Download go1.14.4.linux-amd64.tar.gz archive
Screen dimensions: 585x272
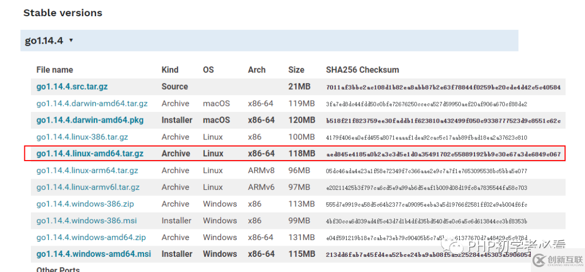[x=90, y=154]
